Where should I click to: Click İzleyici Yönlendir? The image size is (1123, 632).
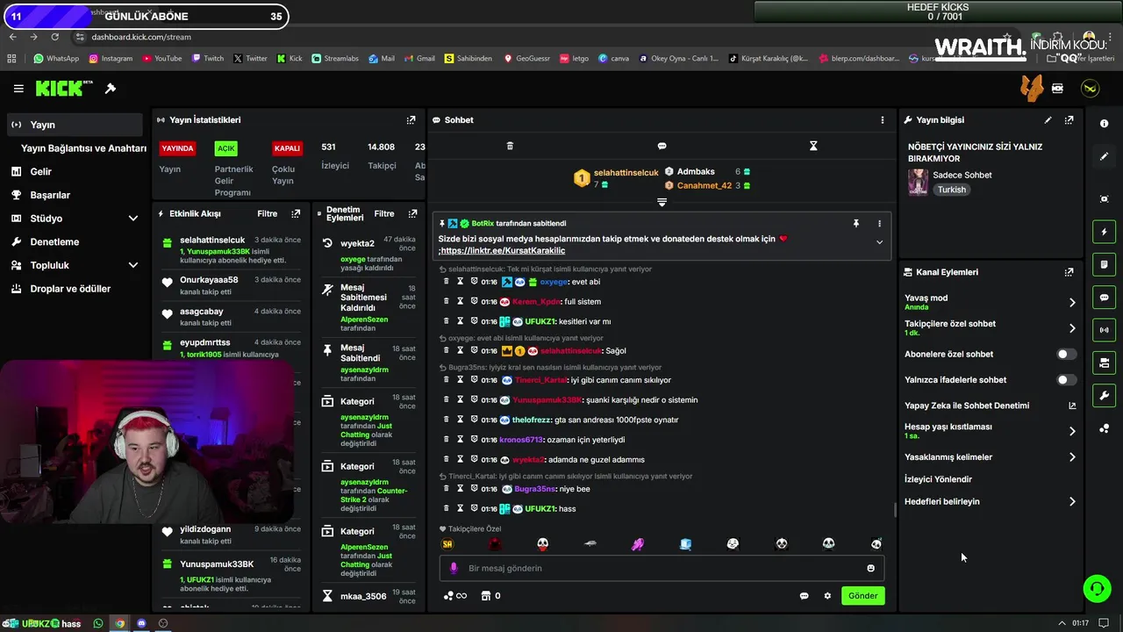tap(938, 479)
